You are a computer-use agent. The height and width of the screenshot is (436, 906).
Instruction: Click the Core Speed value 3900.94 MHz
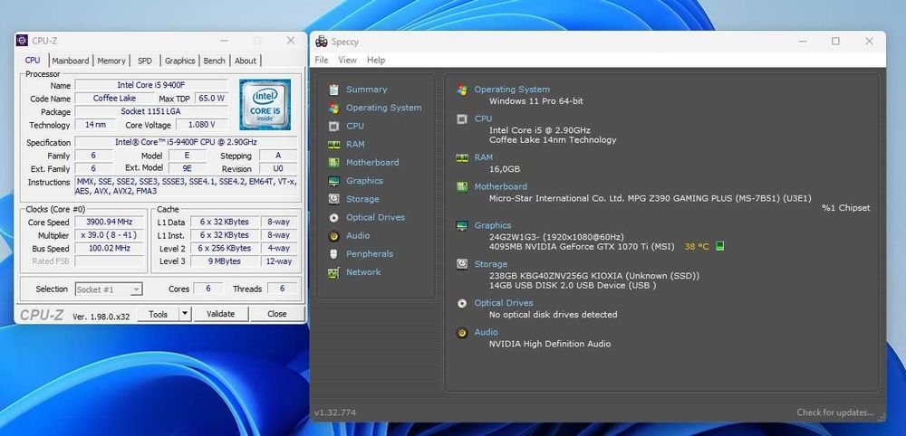110,222
